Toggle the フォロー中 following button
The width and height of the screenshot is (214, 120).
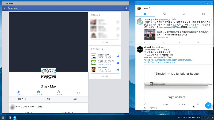click(x=39, y=93)
